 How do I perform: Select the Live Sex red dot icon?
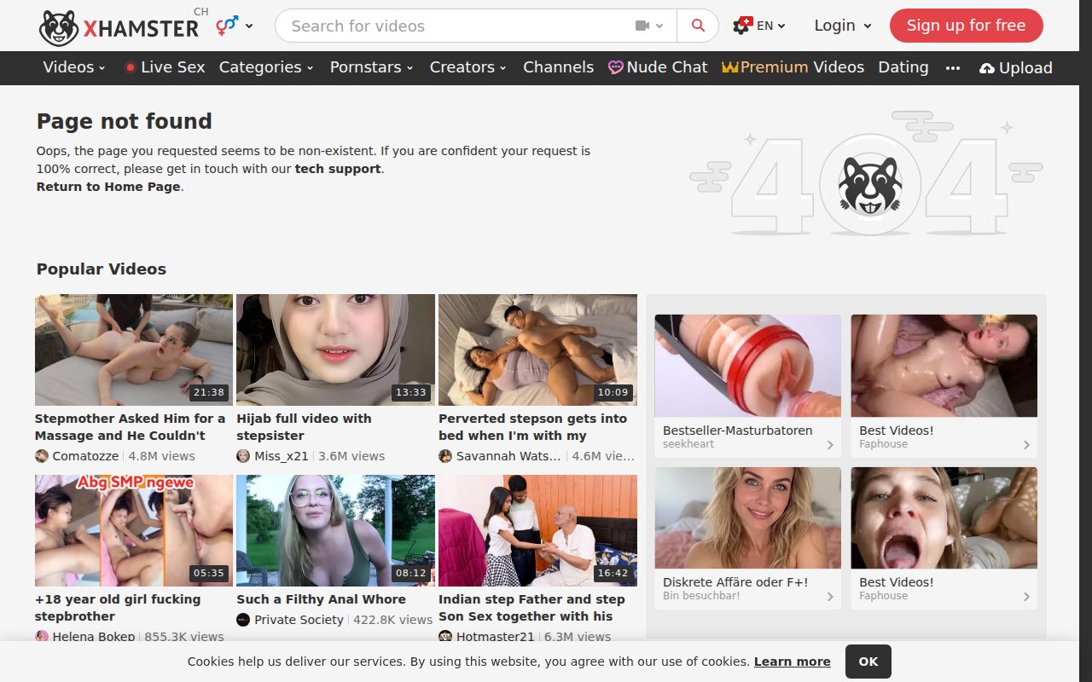click(x=130, y=67)
